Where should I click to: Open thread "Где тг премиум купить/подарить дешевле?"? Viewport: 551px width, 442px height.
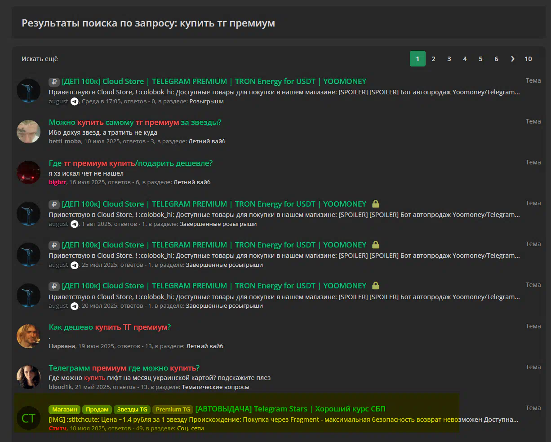click(x=130, y=163)
